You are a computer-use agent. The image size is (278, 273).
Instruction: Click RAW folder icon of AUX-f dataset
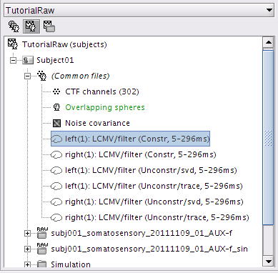pyautogui.click(x=42, y=233)
